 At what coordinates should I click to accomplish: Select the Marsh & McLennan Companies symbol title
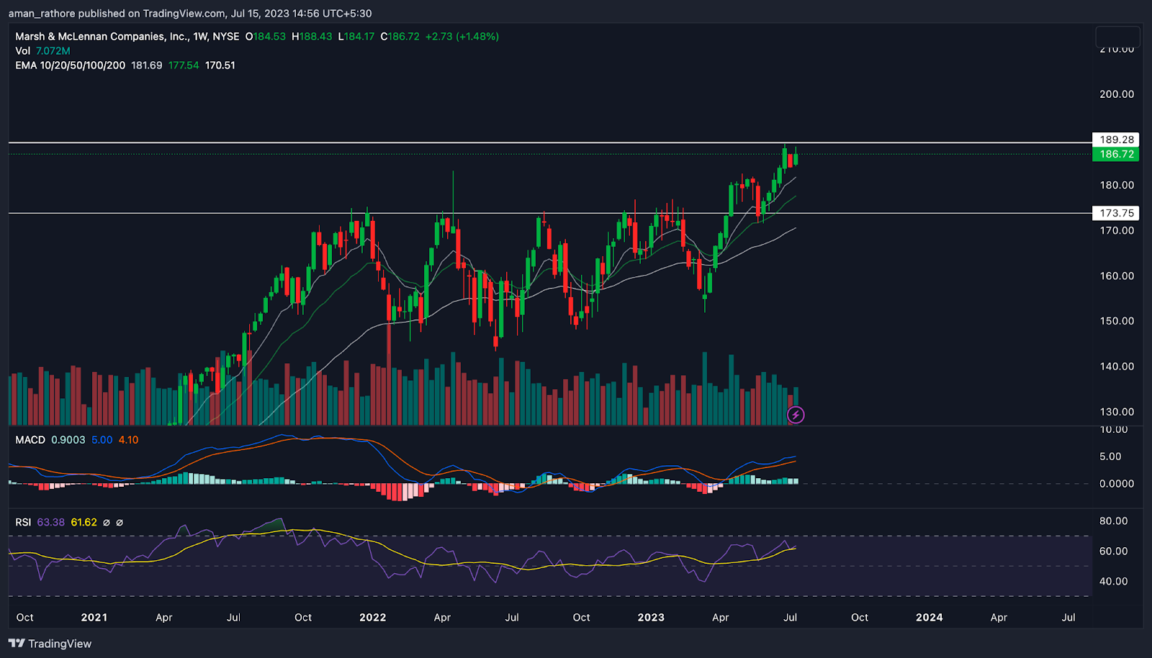127,36
